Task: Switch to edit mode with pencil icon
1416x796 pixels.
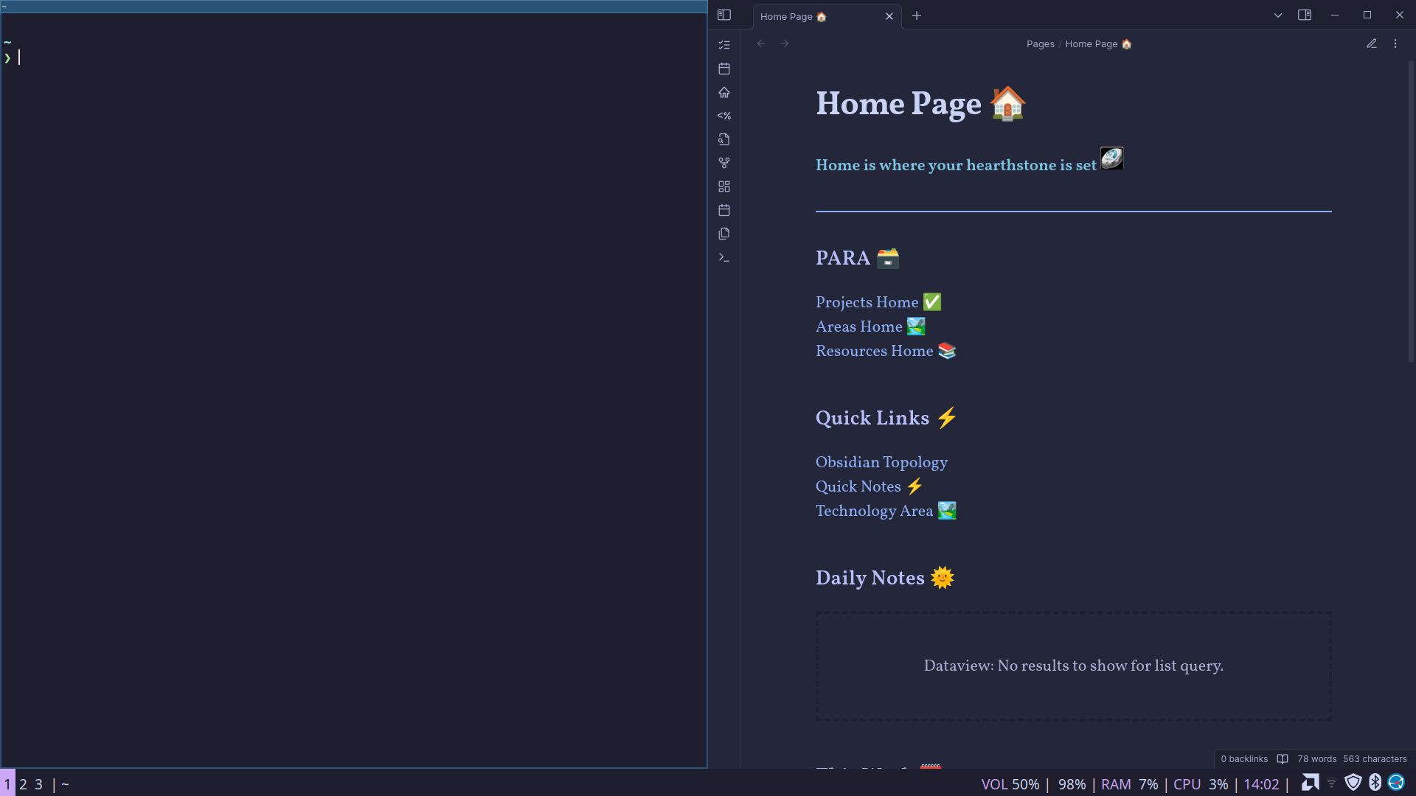Action: 1372,43
